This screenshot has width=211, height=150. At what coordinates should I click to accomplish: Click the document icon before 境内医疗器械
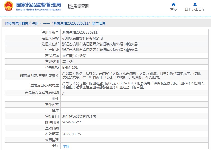pyautogui.click(x=6, y=23)
